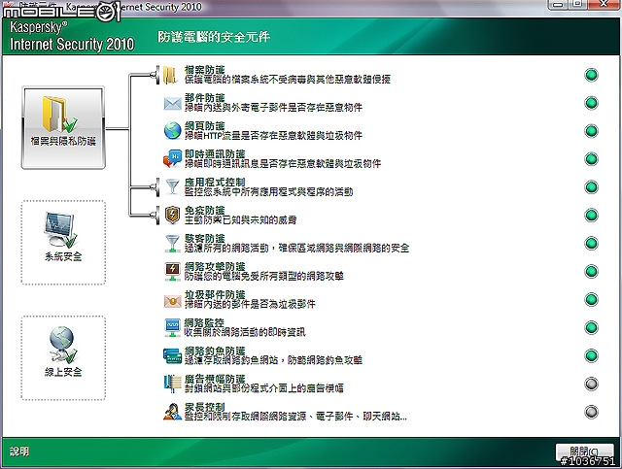Click the 家長控制 person icon
The height and width of the screenshot is (469, 622).
(x=173, y=412)
